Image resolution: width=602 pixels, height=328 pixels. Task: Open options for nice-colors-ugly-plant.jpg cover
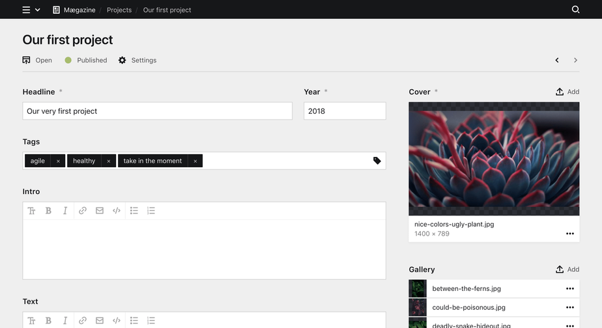pos(570,234)
